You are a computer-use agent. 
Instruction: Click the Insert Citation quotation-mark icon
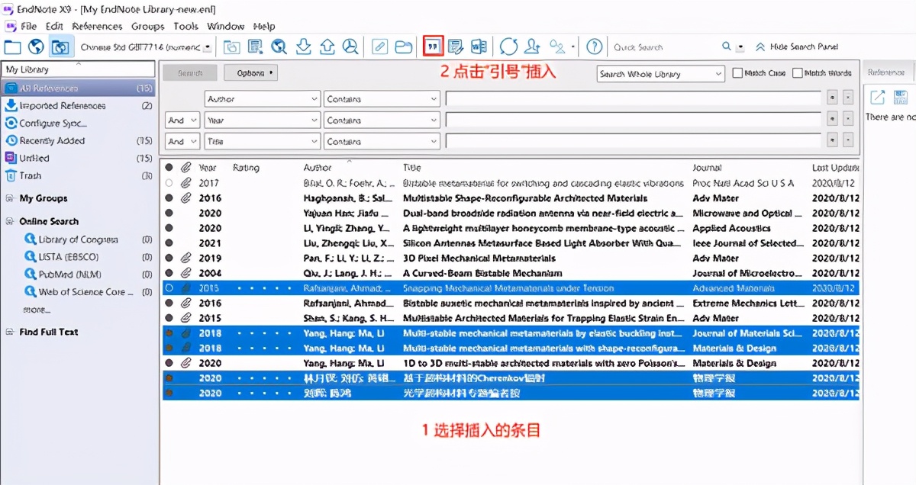(x=433, y=47)
